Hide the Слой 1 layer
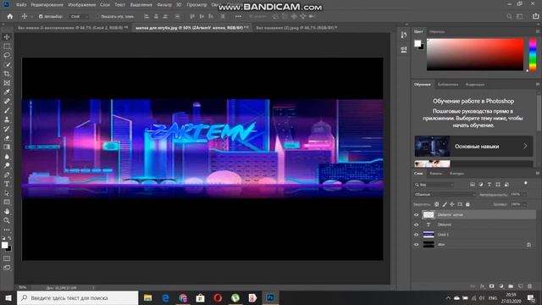The height and width of the screenshot is (305, 542). pyautogui.click(x=416, y=235)
